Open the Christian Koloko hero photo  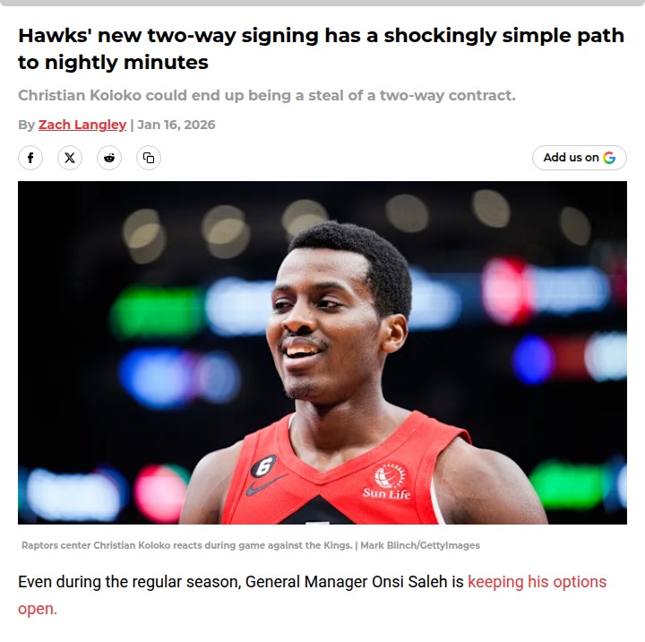pos(322,352)
